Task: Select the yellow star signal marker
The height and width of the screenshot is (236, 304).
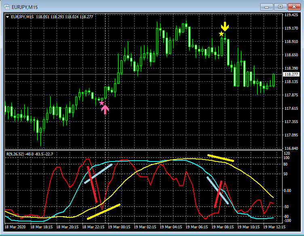Action: [x=221, y=34]
